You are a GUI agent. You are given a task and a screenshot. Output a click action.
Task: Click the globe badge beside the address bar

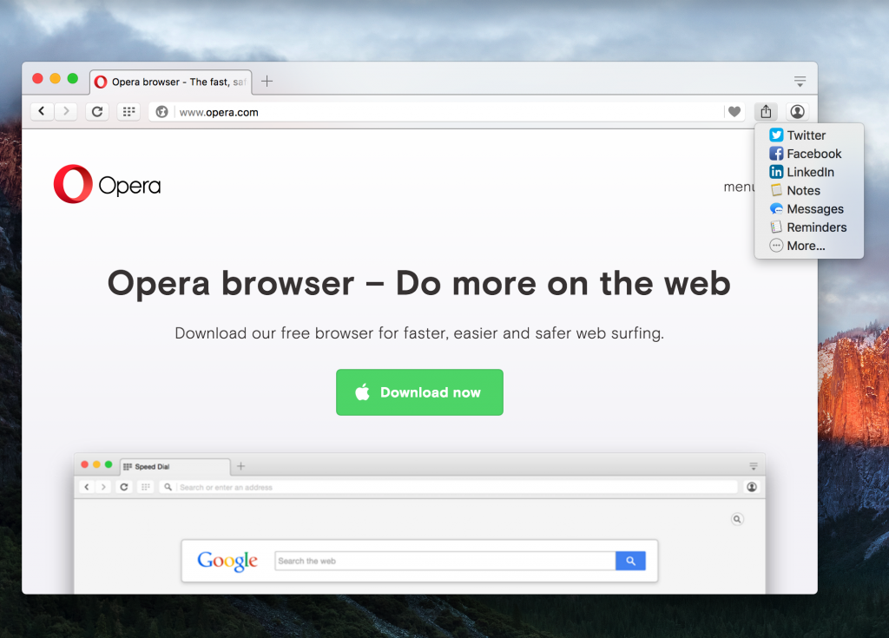point(161,111)
